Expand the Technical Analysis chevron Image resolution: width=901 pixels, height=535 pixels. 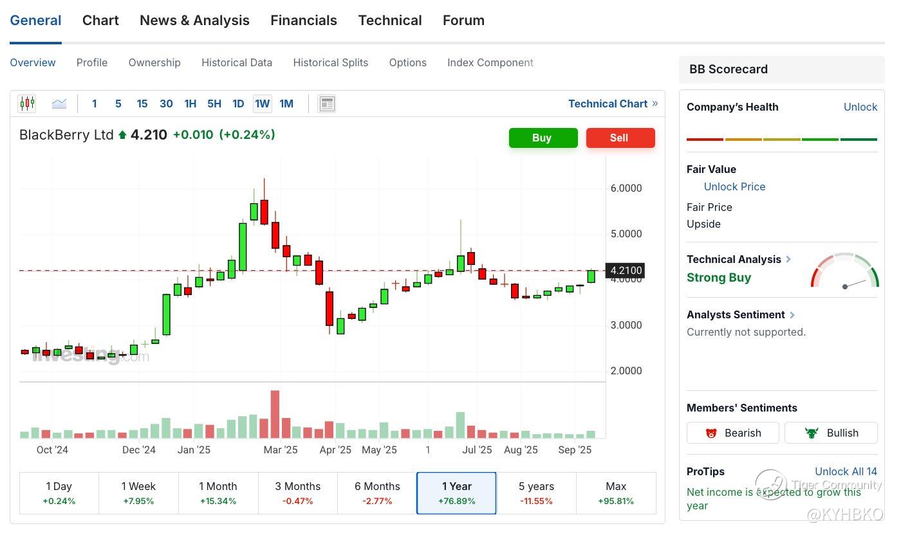pos(788,259)
